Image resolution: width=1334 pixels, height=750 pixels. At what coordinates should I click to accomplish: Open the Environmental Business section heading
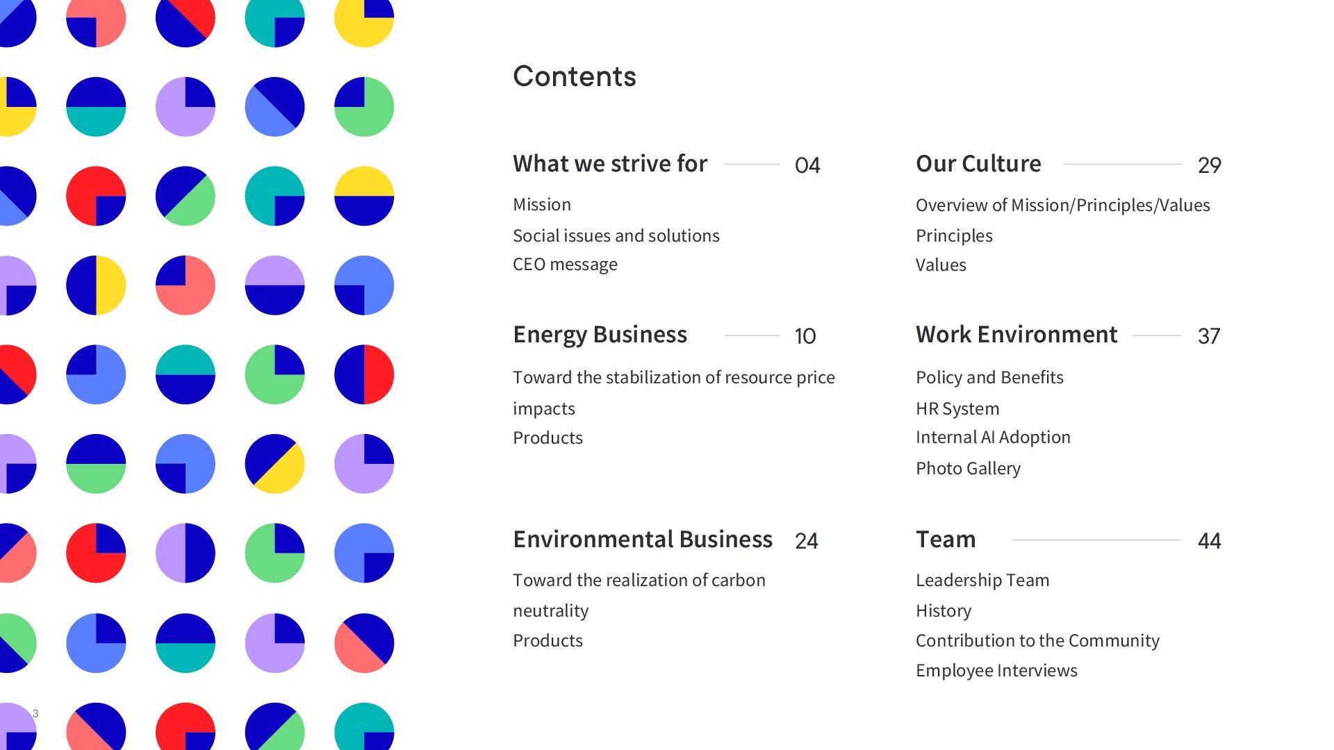[x=642, y=540]
